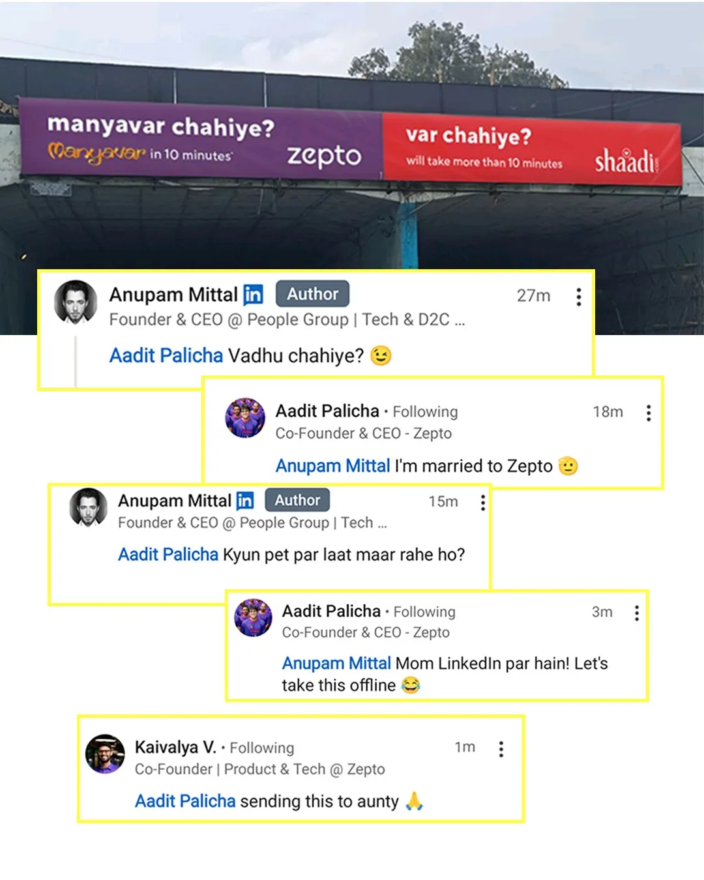Click Aadit Palicha mention in Kyun pet par comment
The width and height of the screenshot is (704, 880).
point(168,554)
